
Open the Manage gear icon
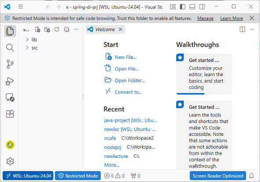coord(10,161)
